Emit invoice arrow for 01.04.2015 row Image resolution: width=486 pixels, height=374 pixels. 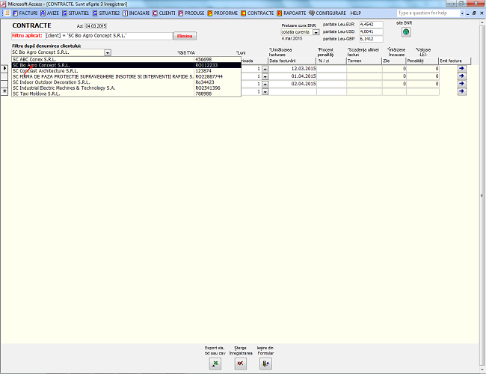(x=462, y=76)
